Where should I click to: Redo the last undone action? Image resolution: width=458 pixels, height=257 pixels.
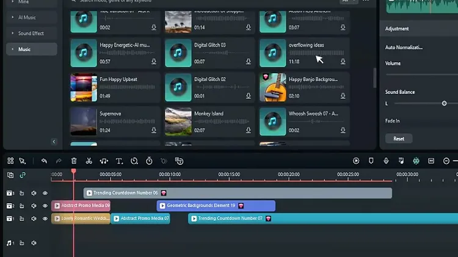[x=59, y=161]
